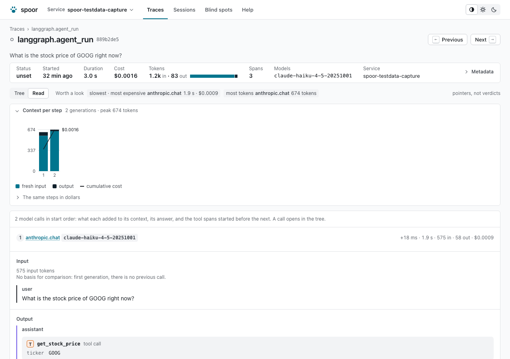
Task: Click the tokens in/out progress bar
Action: (214, 76)
